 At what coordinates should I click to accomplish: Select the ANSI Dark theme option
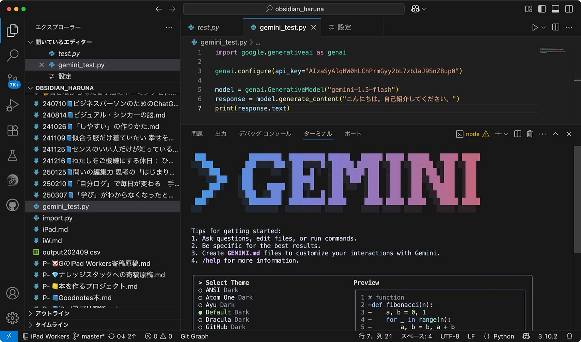[218, 290]
